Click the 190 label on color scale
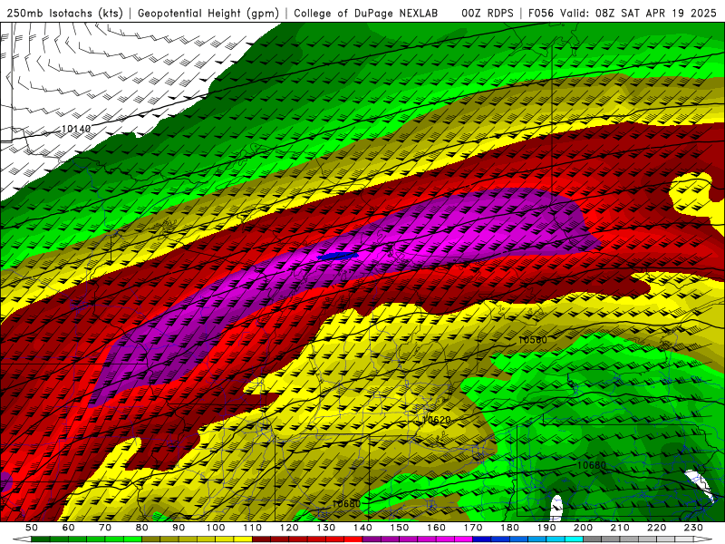 (546, 528)
